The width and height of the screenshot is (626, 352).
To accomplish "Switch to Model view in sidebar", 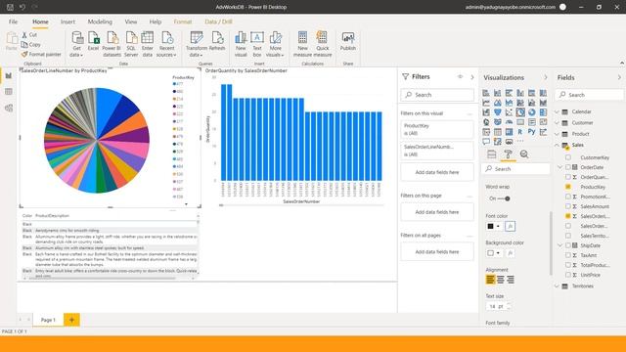I will click(x=9, y=109).
